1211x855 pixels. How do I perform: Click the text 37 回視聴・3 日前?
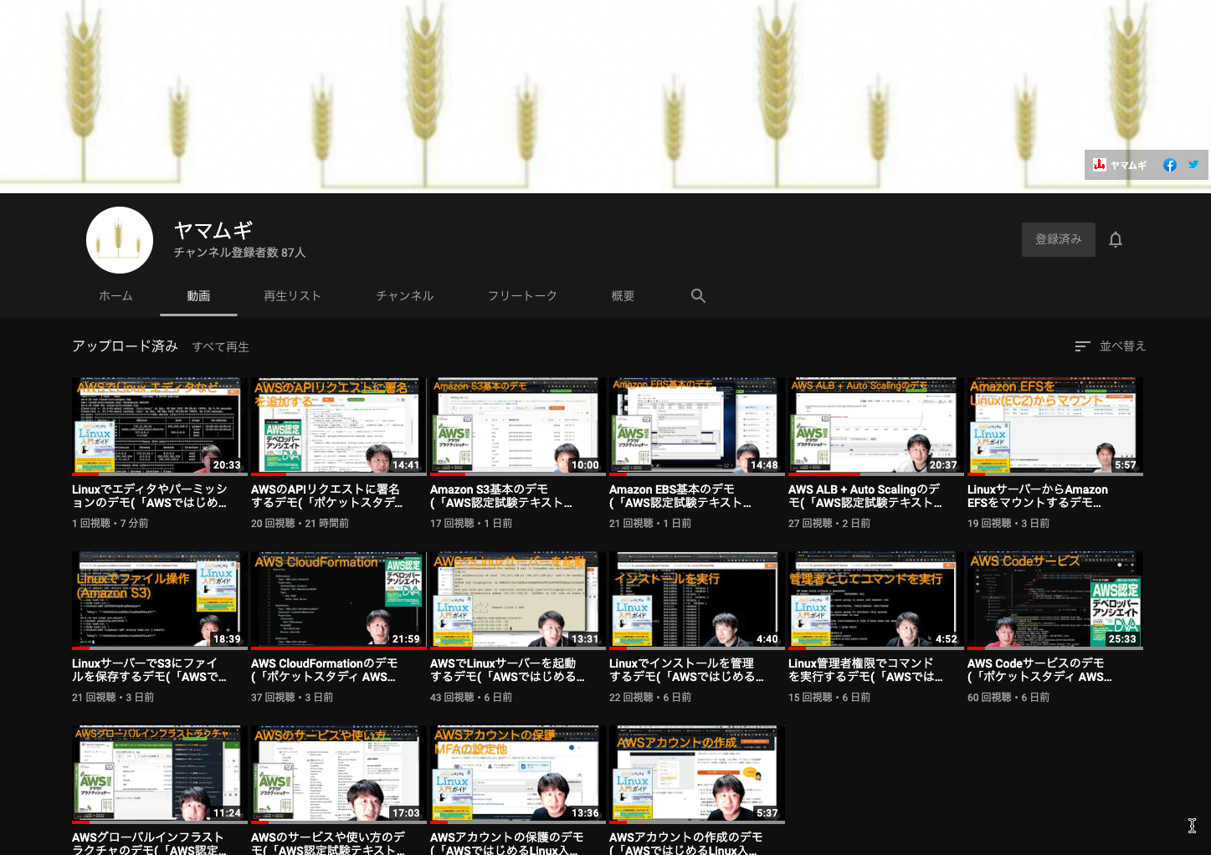pyautogui.click(x=292, y=698)
